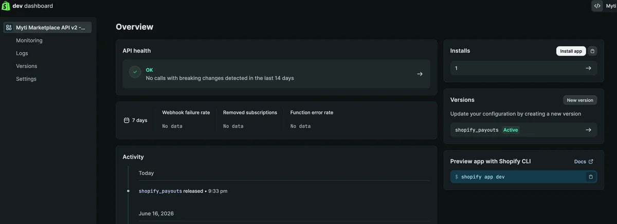Image resolution: width=617 pixels, height=224 pixels.
Task: Open Docs external link icon
Action: click(591, 161)
